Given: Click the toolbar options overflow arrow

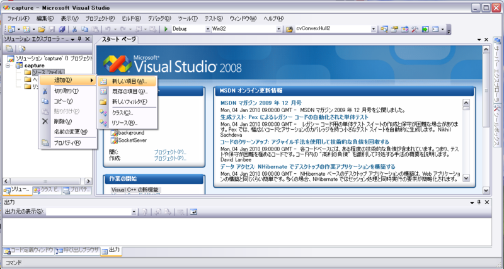Looking at the screenshot, I should pos(449,30).
